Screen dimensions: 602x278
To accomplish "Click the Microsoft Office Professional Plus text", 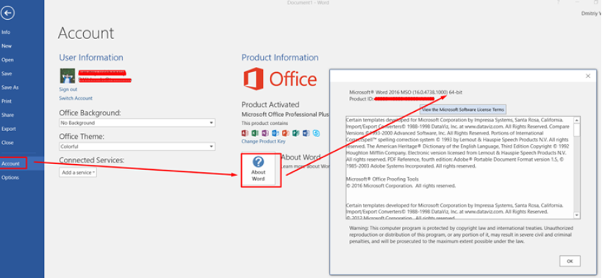I will click(x=285, y=115).
